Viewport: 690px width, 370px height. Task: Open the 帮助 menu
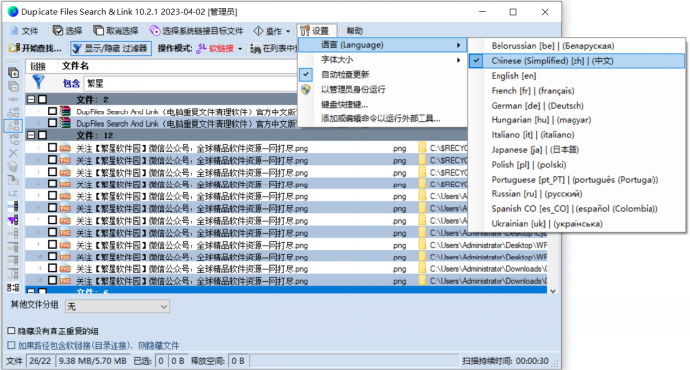354,31
